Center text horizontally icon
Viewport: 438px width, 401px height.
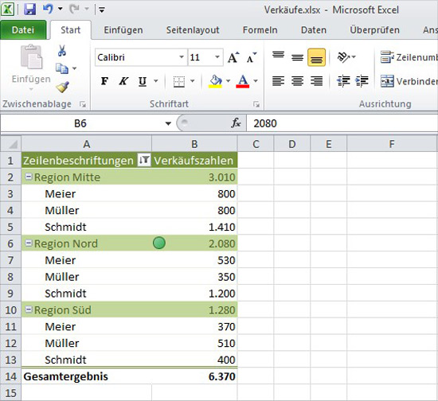point(297,81)
